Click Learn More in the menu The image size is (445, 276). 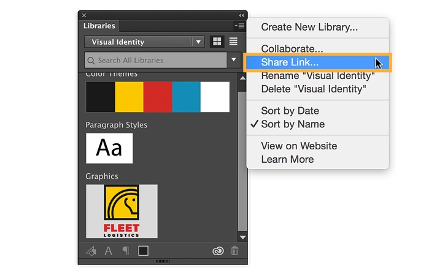coord(287,160)
